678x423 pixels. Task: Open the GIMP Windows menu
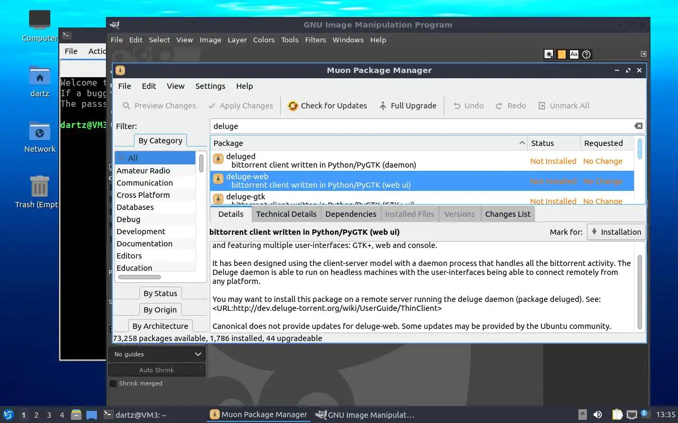pyautogui.click(x=348, y=40)
